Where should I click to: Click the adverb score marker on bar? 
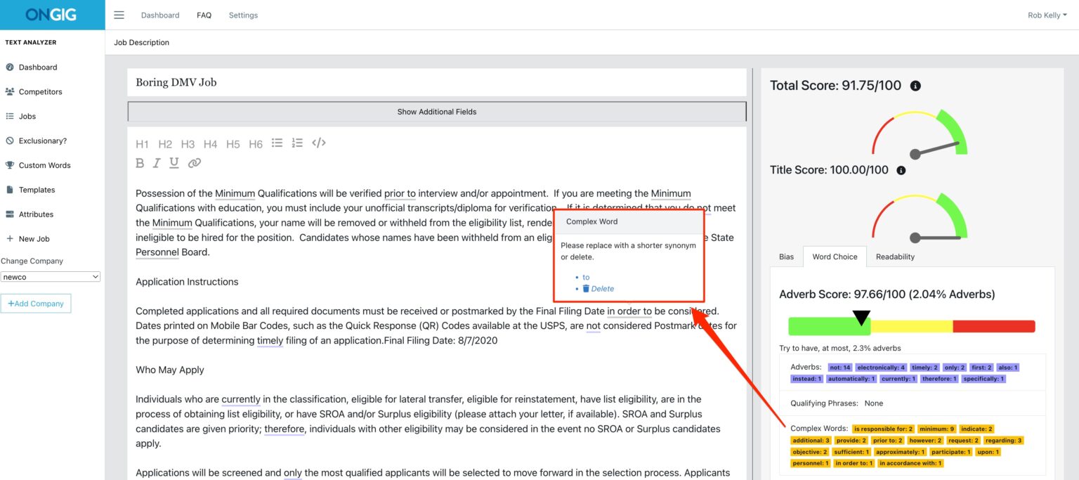click(x=861, y=318)
